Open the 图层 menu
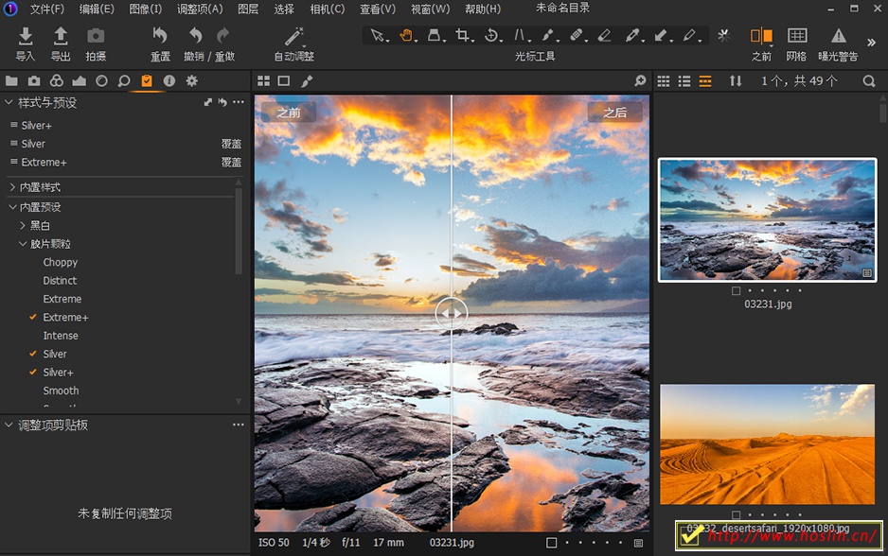Screen dimensions: 888x556 click(x=249, y=9)
